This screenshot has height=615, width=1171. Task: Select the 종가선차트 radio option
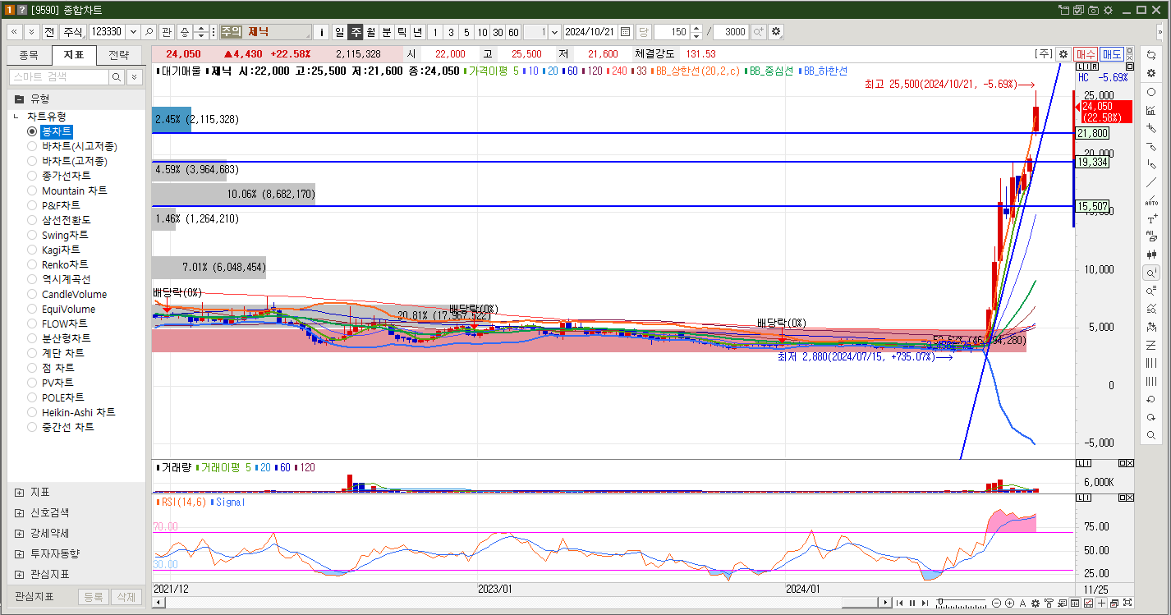pyautogui.click(x=32, y=176)
